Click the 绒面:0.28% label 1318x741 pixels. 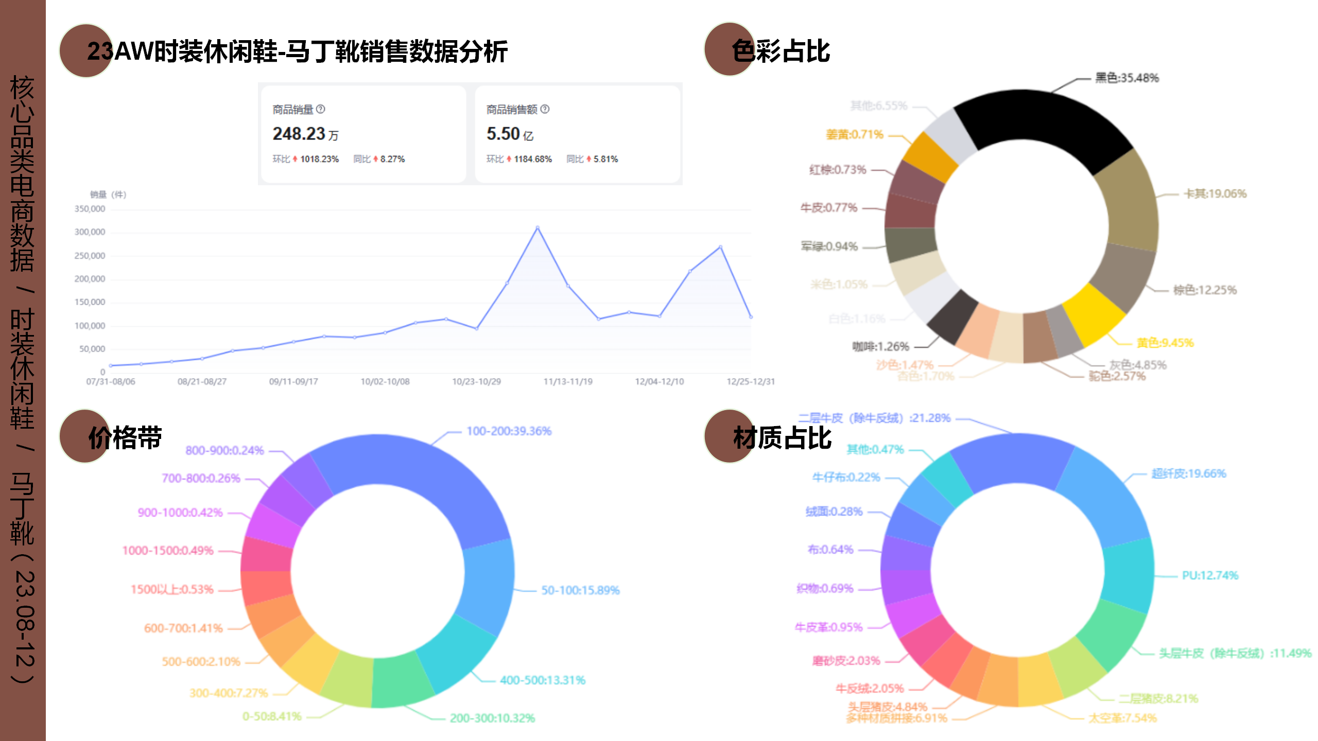click(x=834, y=511)
